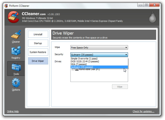Click the Piriform pear logo

(152, 17)
